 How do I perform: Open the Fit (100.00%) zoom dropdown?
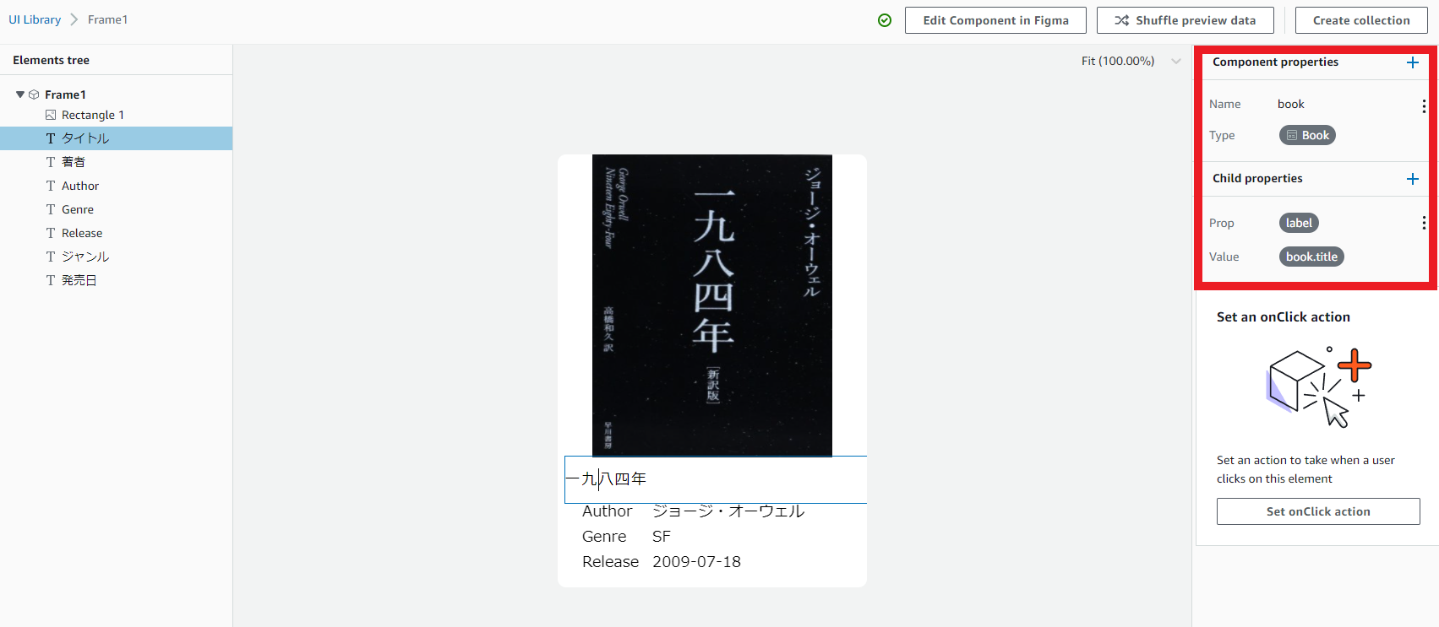[x=1131, y=61]
